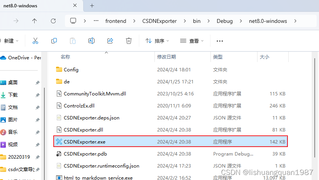Image resolution: width=319 pixels, height=180 pixels.
Task: Go up one folder level
Action: (34, 21)
